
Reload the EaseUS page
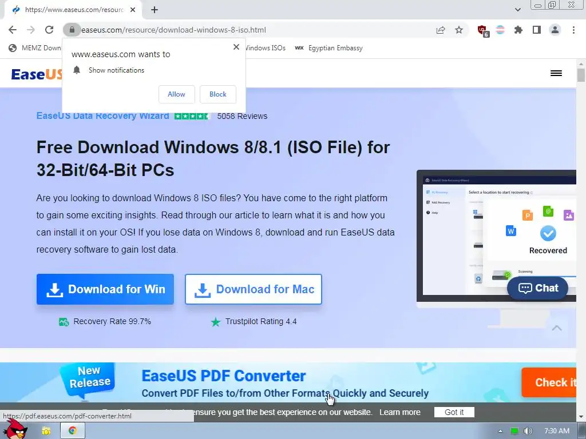pyautogui.click(x=49, y=30)
